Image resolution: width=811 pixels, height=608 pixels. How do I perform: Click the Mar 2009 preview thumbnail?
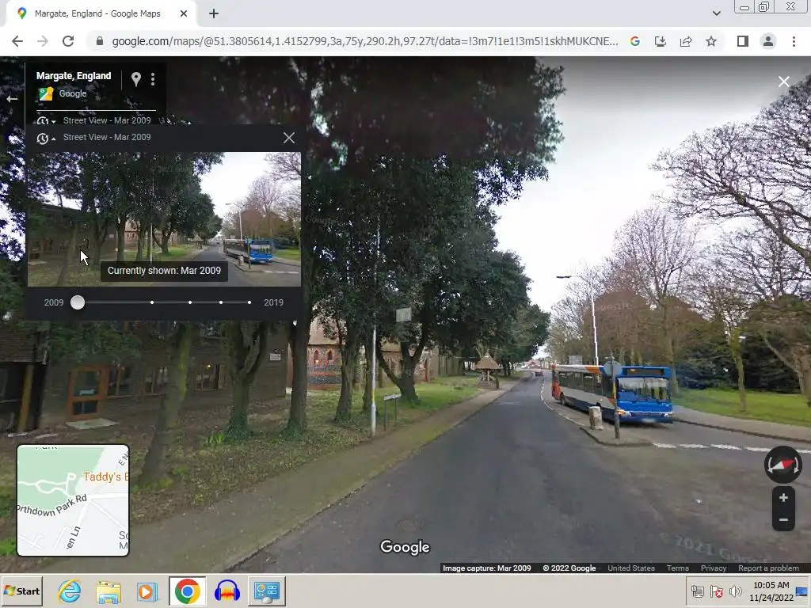(164, 218)
